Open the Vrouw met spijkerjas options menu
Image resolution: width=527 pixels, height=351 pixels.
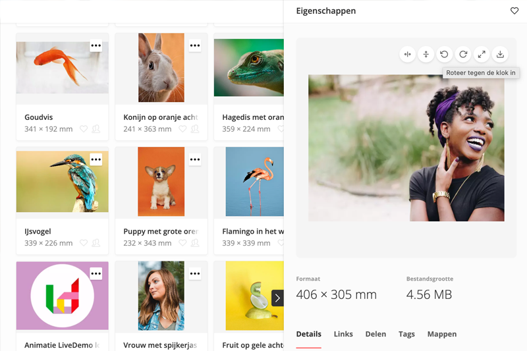click(x=195, y=273)
